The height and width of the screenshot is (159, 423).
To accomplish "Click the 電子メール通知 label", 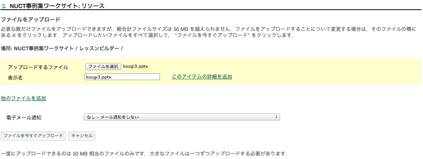I will [24, 117].
